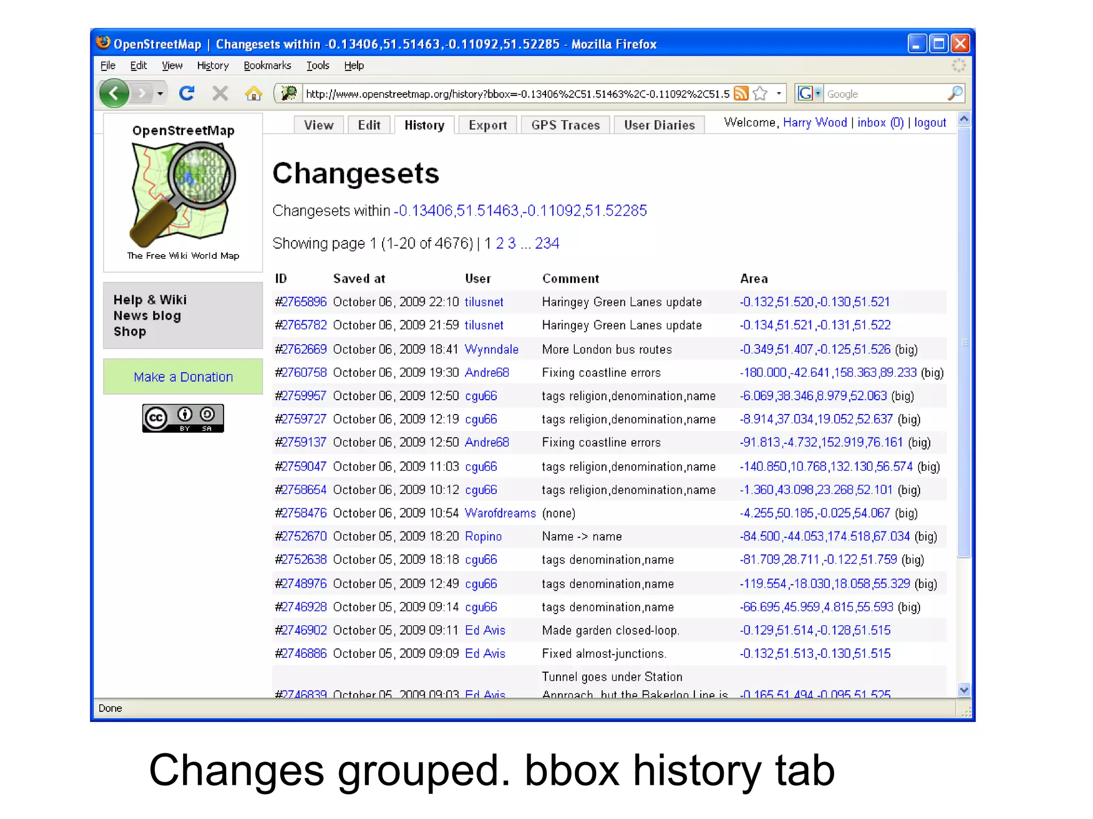Click the search magnifier icon
1093x819 pixels.
click(955, 93)
